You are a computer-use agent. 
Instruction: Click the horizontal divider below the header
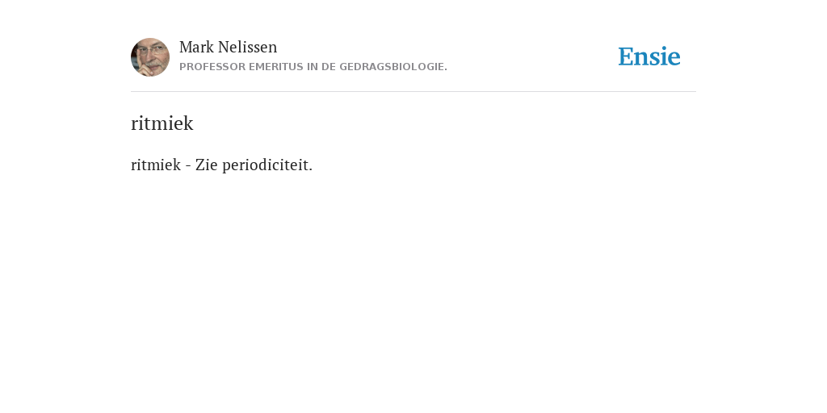[413, 92]
